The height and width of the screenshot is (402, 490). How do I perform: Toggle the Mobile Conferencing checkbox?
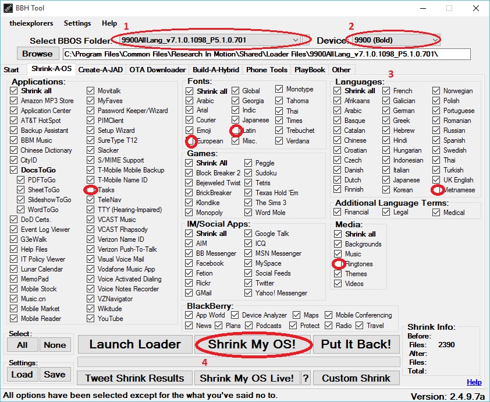(x=328, y=315)
